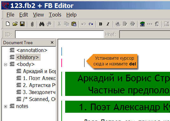The width and height of the screenshot is (170, 121).
Task: Open the Tools menu
Action: [55, 15]
